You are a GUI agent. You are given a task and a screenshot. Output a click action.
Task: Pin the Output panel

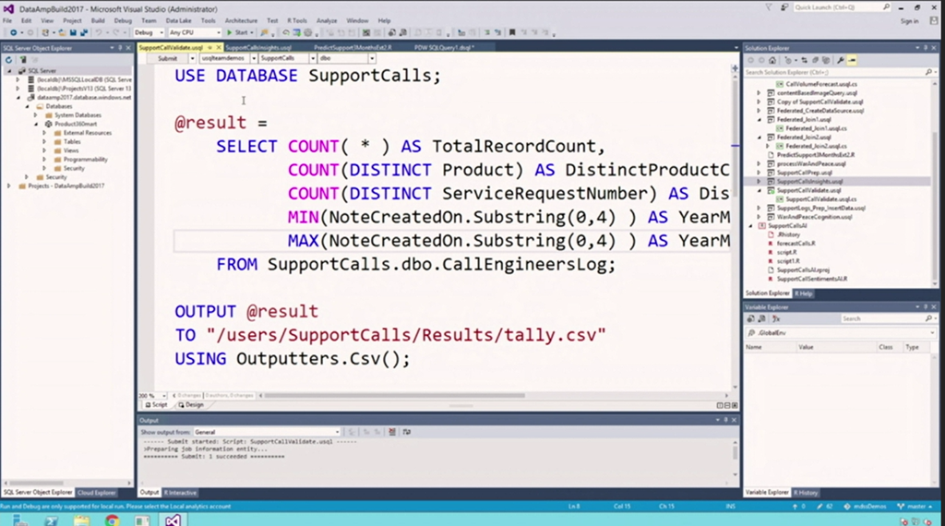pos(725,420)
